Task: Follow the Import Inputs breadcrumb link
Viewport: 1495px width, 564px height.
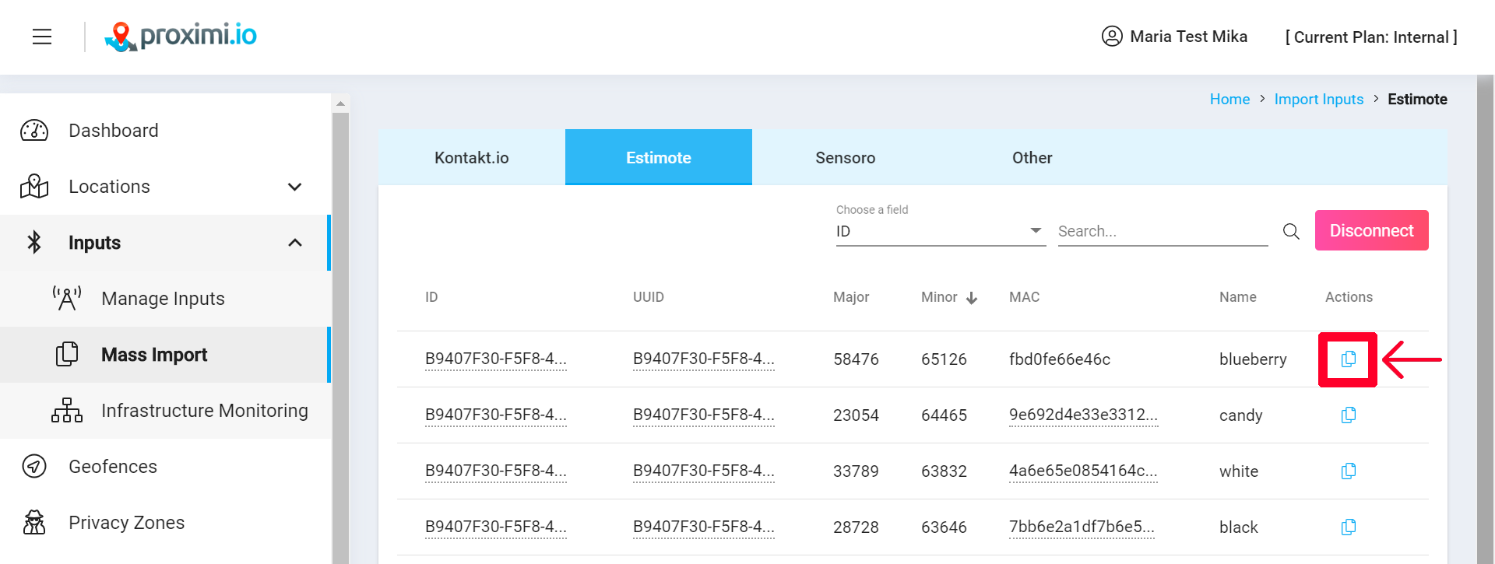Action: [x=1319, y=99]
